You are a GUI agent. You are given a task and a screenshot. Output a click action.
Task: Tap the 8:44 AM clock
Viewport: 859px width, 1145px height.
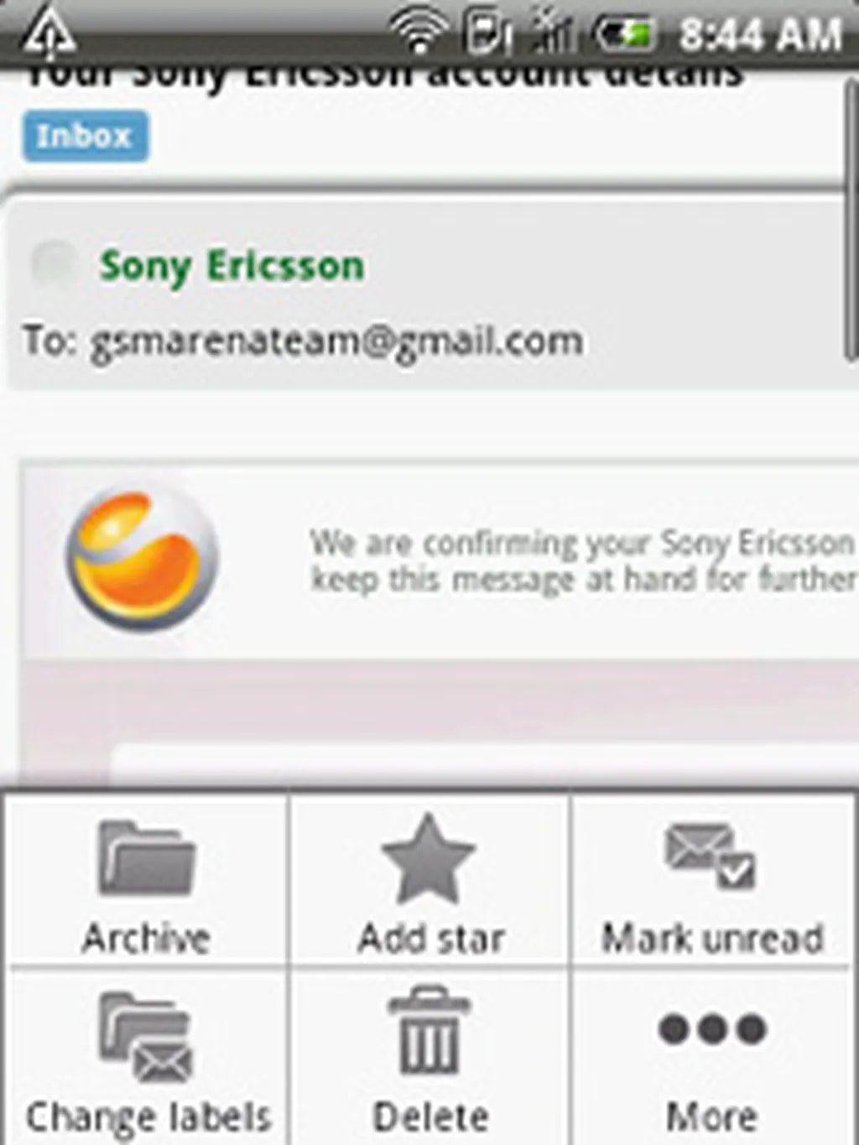tap(759, 35)
